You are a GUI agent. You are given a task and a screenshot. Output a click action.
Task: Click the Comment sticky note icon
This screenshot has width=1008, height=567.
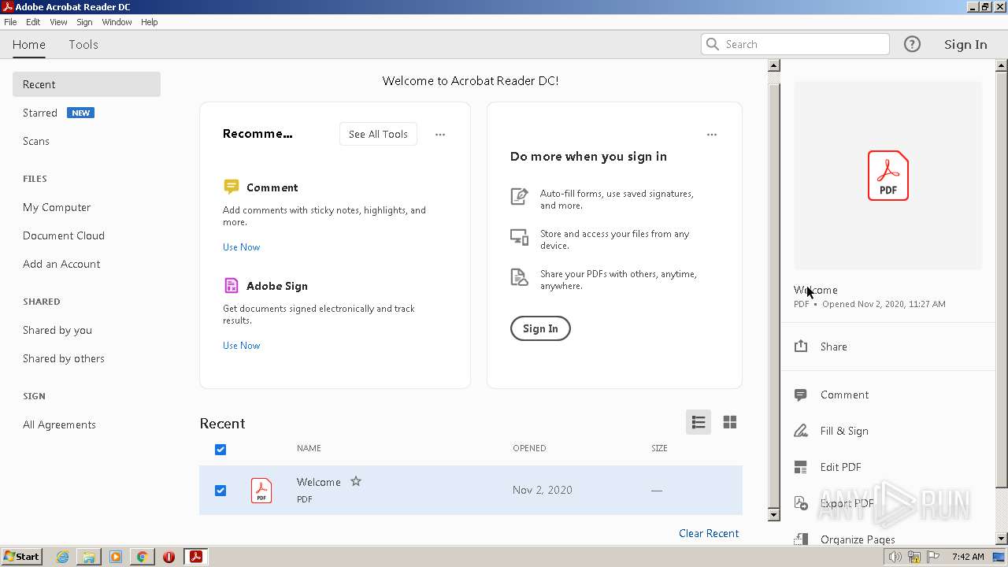231,187
